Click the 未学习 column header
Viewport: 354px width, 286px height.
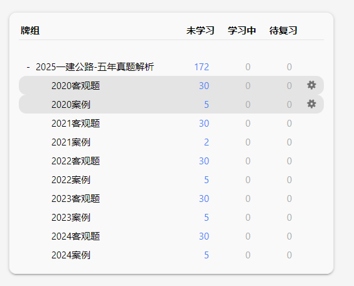point(200,31)
